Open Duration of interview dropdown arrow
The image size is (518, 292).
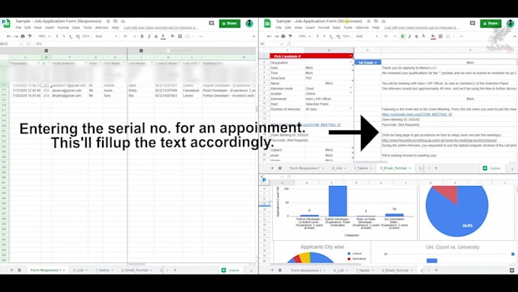pyautogui.click(x=351, y=109)
